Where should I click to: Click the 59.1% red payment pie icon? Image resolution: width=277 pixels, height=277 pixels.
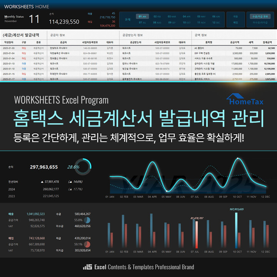click(x=87, y=245)
